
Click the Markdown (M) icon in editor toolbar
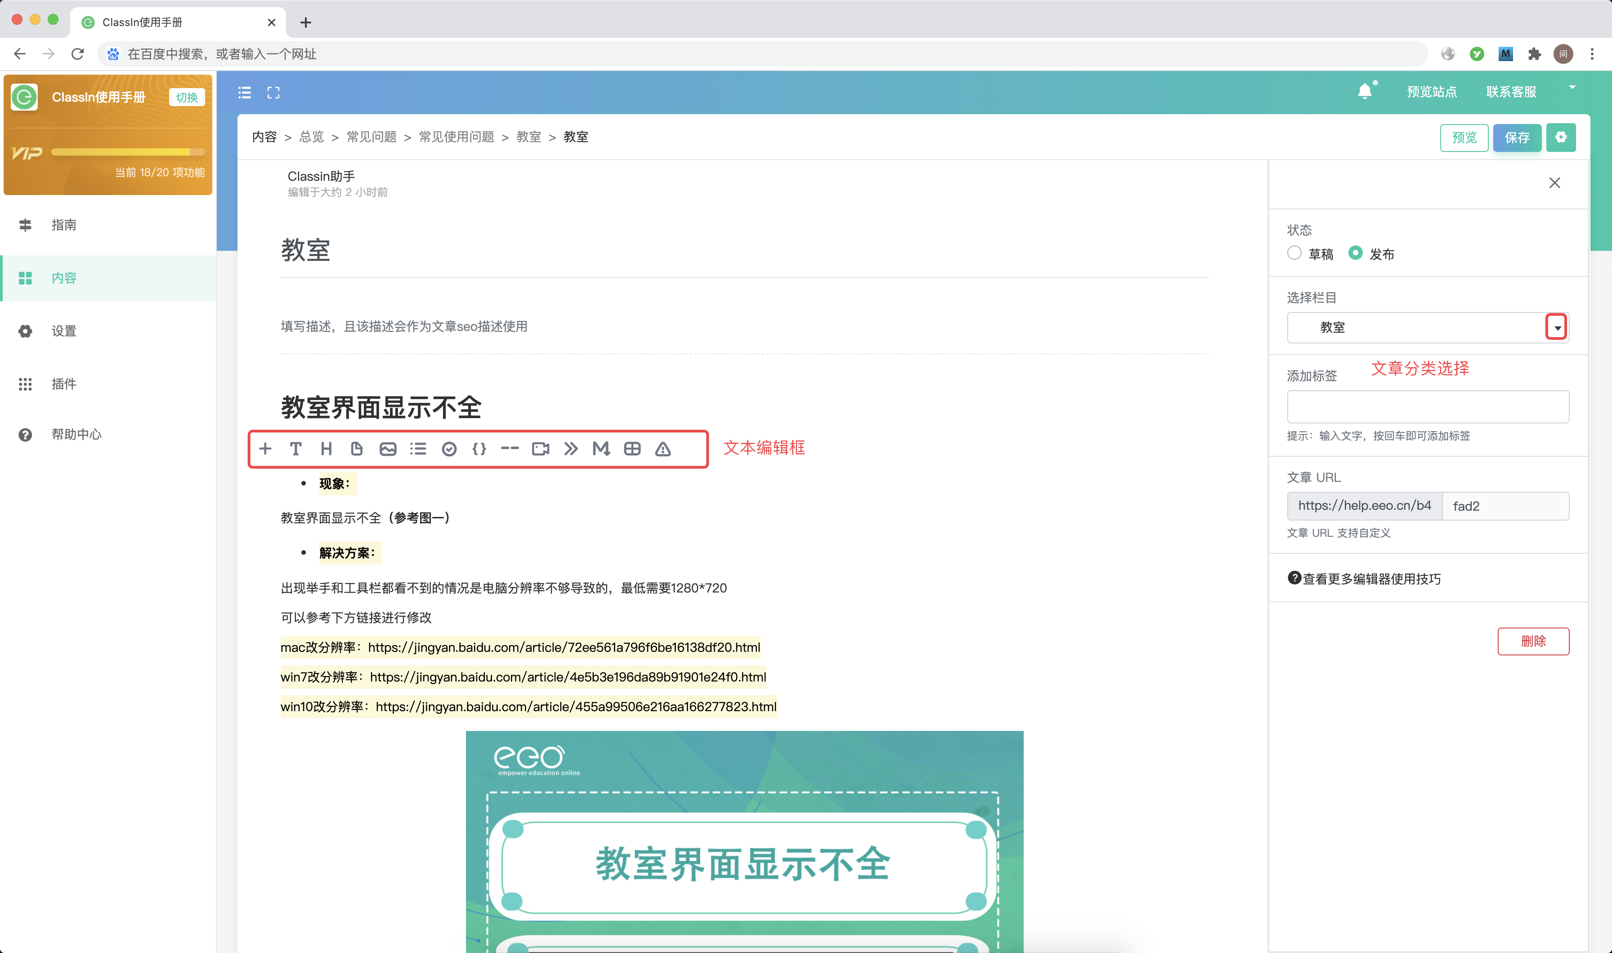pos(601,449)
